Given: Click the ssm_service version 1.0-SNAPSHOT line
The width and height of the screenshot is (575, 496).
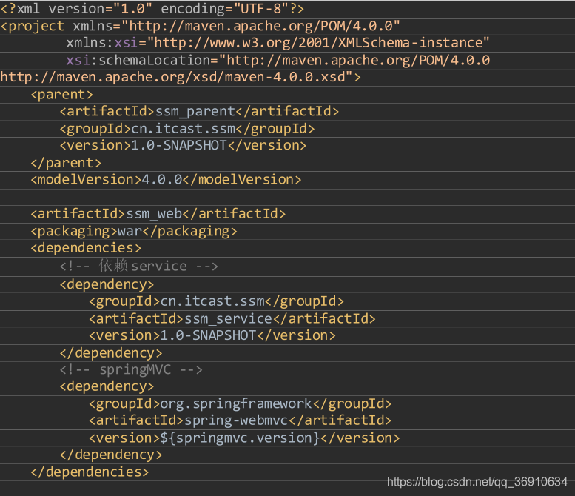Looking at the screenshot, I should 212,335.
